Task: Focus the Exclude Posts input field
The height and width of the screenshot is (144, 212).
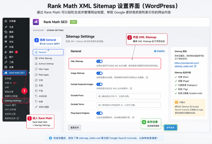Action: 129,96
